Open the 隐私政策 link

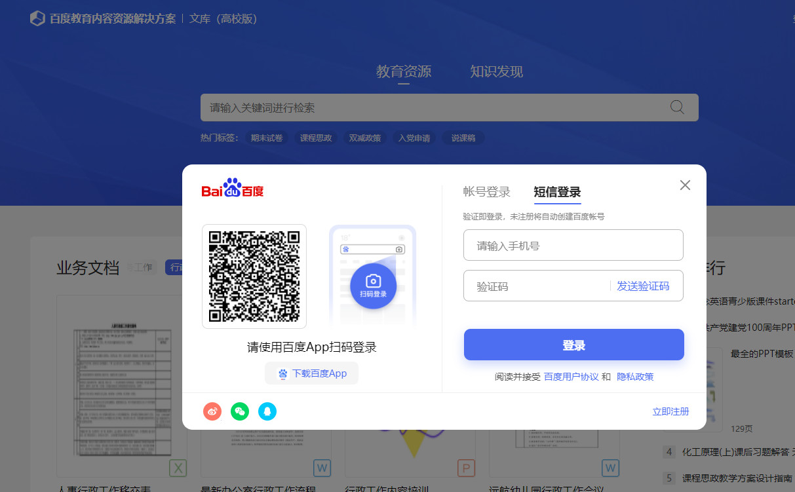pos(634,377)
